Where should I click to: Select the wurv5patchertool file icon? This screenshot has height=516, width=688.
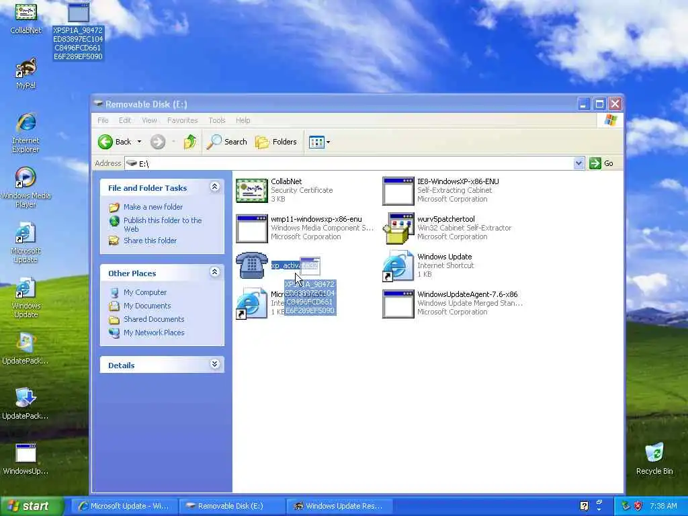coord(398,228)
